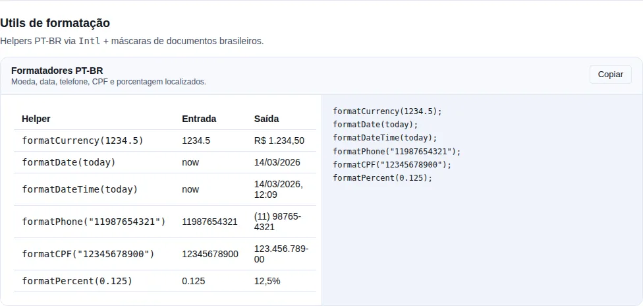Click the formatDate(today); code line
The height and width of the screenshot is (306, 643).
click(x=376, y=125)
